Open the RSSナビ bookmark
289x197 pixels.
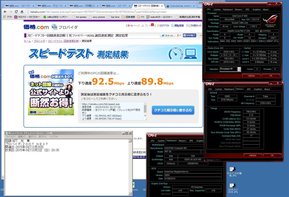click(x=27, y=17)
